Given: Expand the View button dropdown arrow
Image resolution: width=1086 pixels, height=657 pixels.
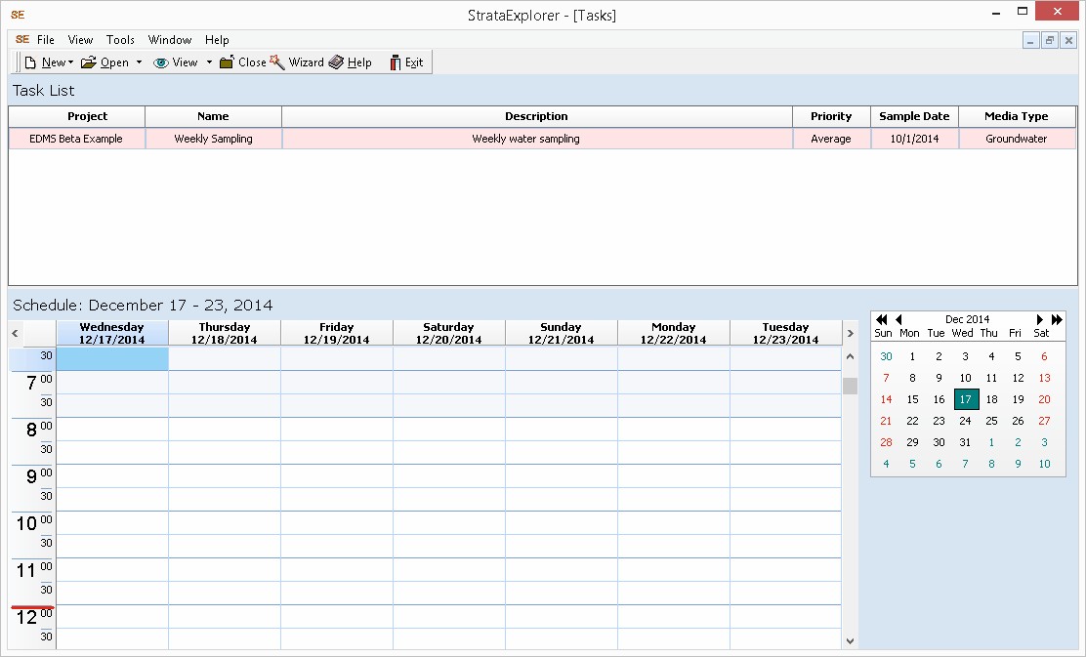Looking at the screenshot, I should pyautogui.click(x=209, y=62).
